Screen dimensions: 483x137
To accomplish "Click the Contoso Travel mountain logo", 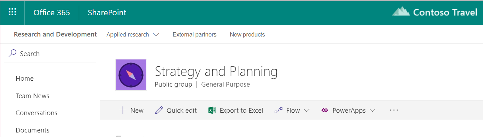I will tap(401, 11).
